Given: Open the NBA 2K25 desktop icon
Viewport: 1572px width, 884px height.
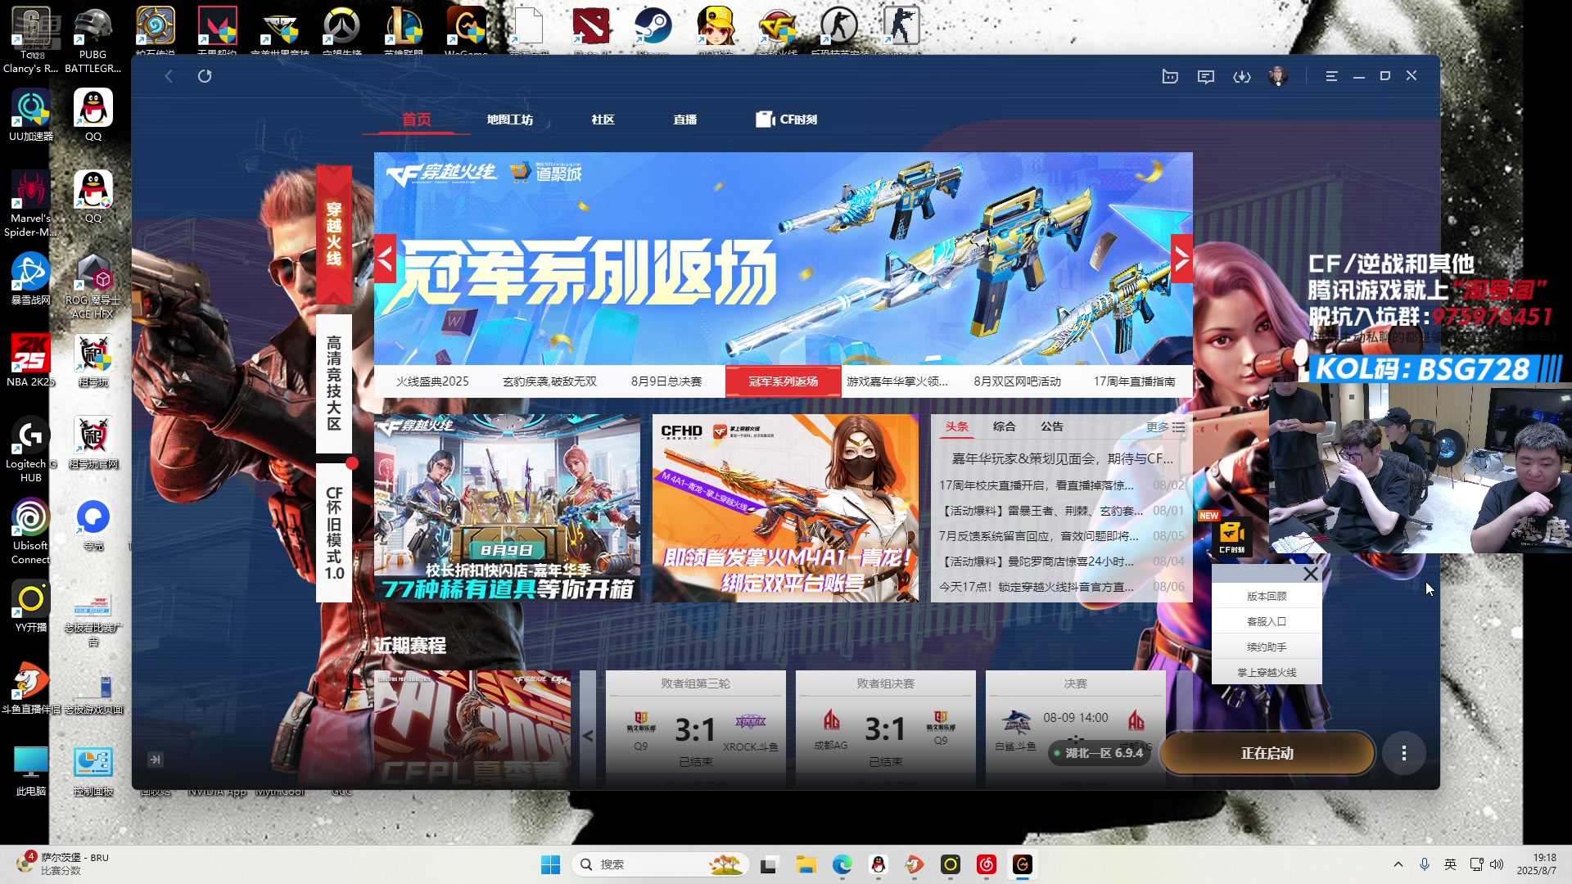Looking at the screenshot, I should click(31, 360).
